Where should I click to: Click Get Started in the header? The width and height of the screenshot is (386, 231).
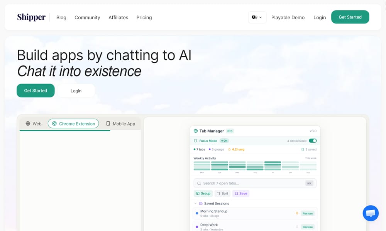click(350, 17)
